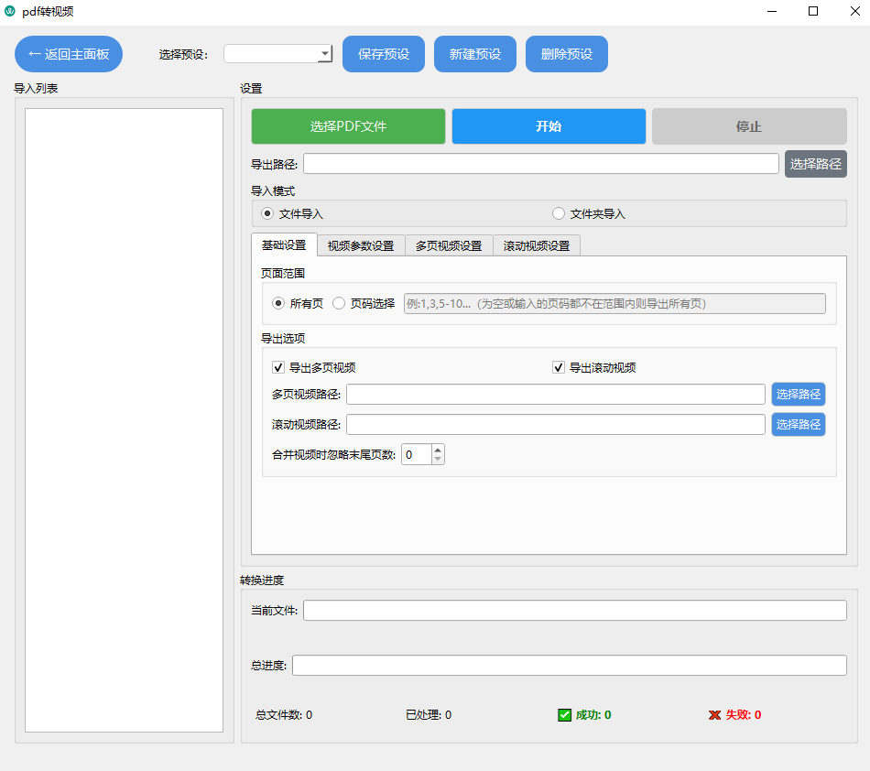Choose the 页码选择 radio option

(339, 303)
